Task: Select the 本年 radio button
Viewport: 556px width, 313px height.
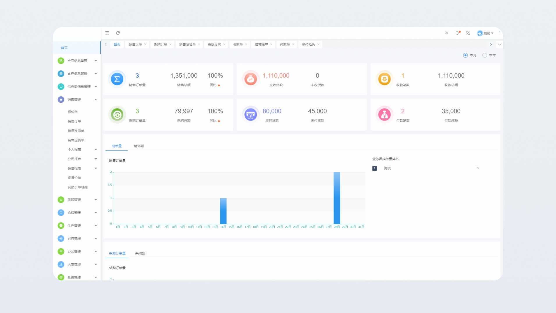Action: click(x=484, y=55)
